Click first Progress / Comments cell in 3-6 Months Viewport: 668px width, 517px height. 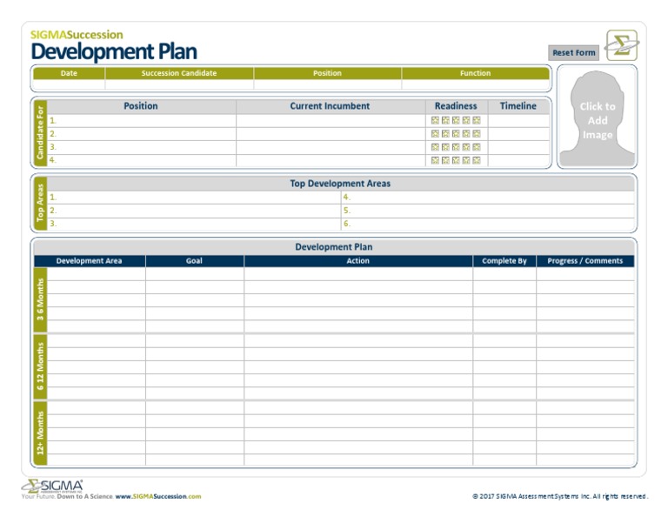pyautogui.click(x=585, y=273)
